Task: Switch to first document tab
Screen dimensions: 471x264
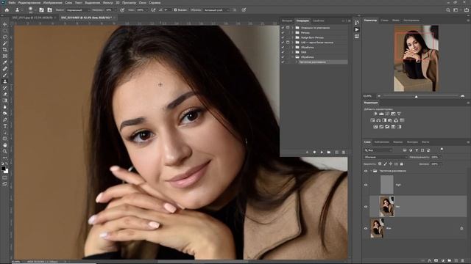Action: pos(32,18)
